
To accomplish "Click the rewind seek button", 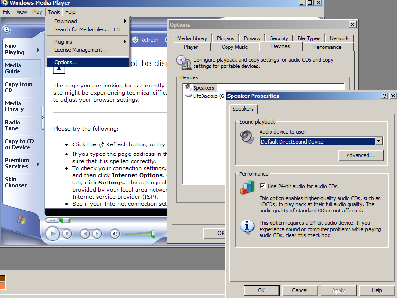I will [x=53, y=220].
